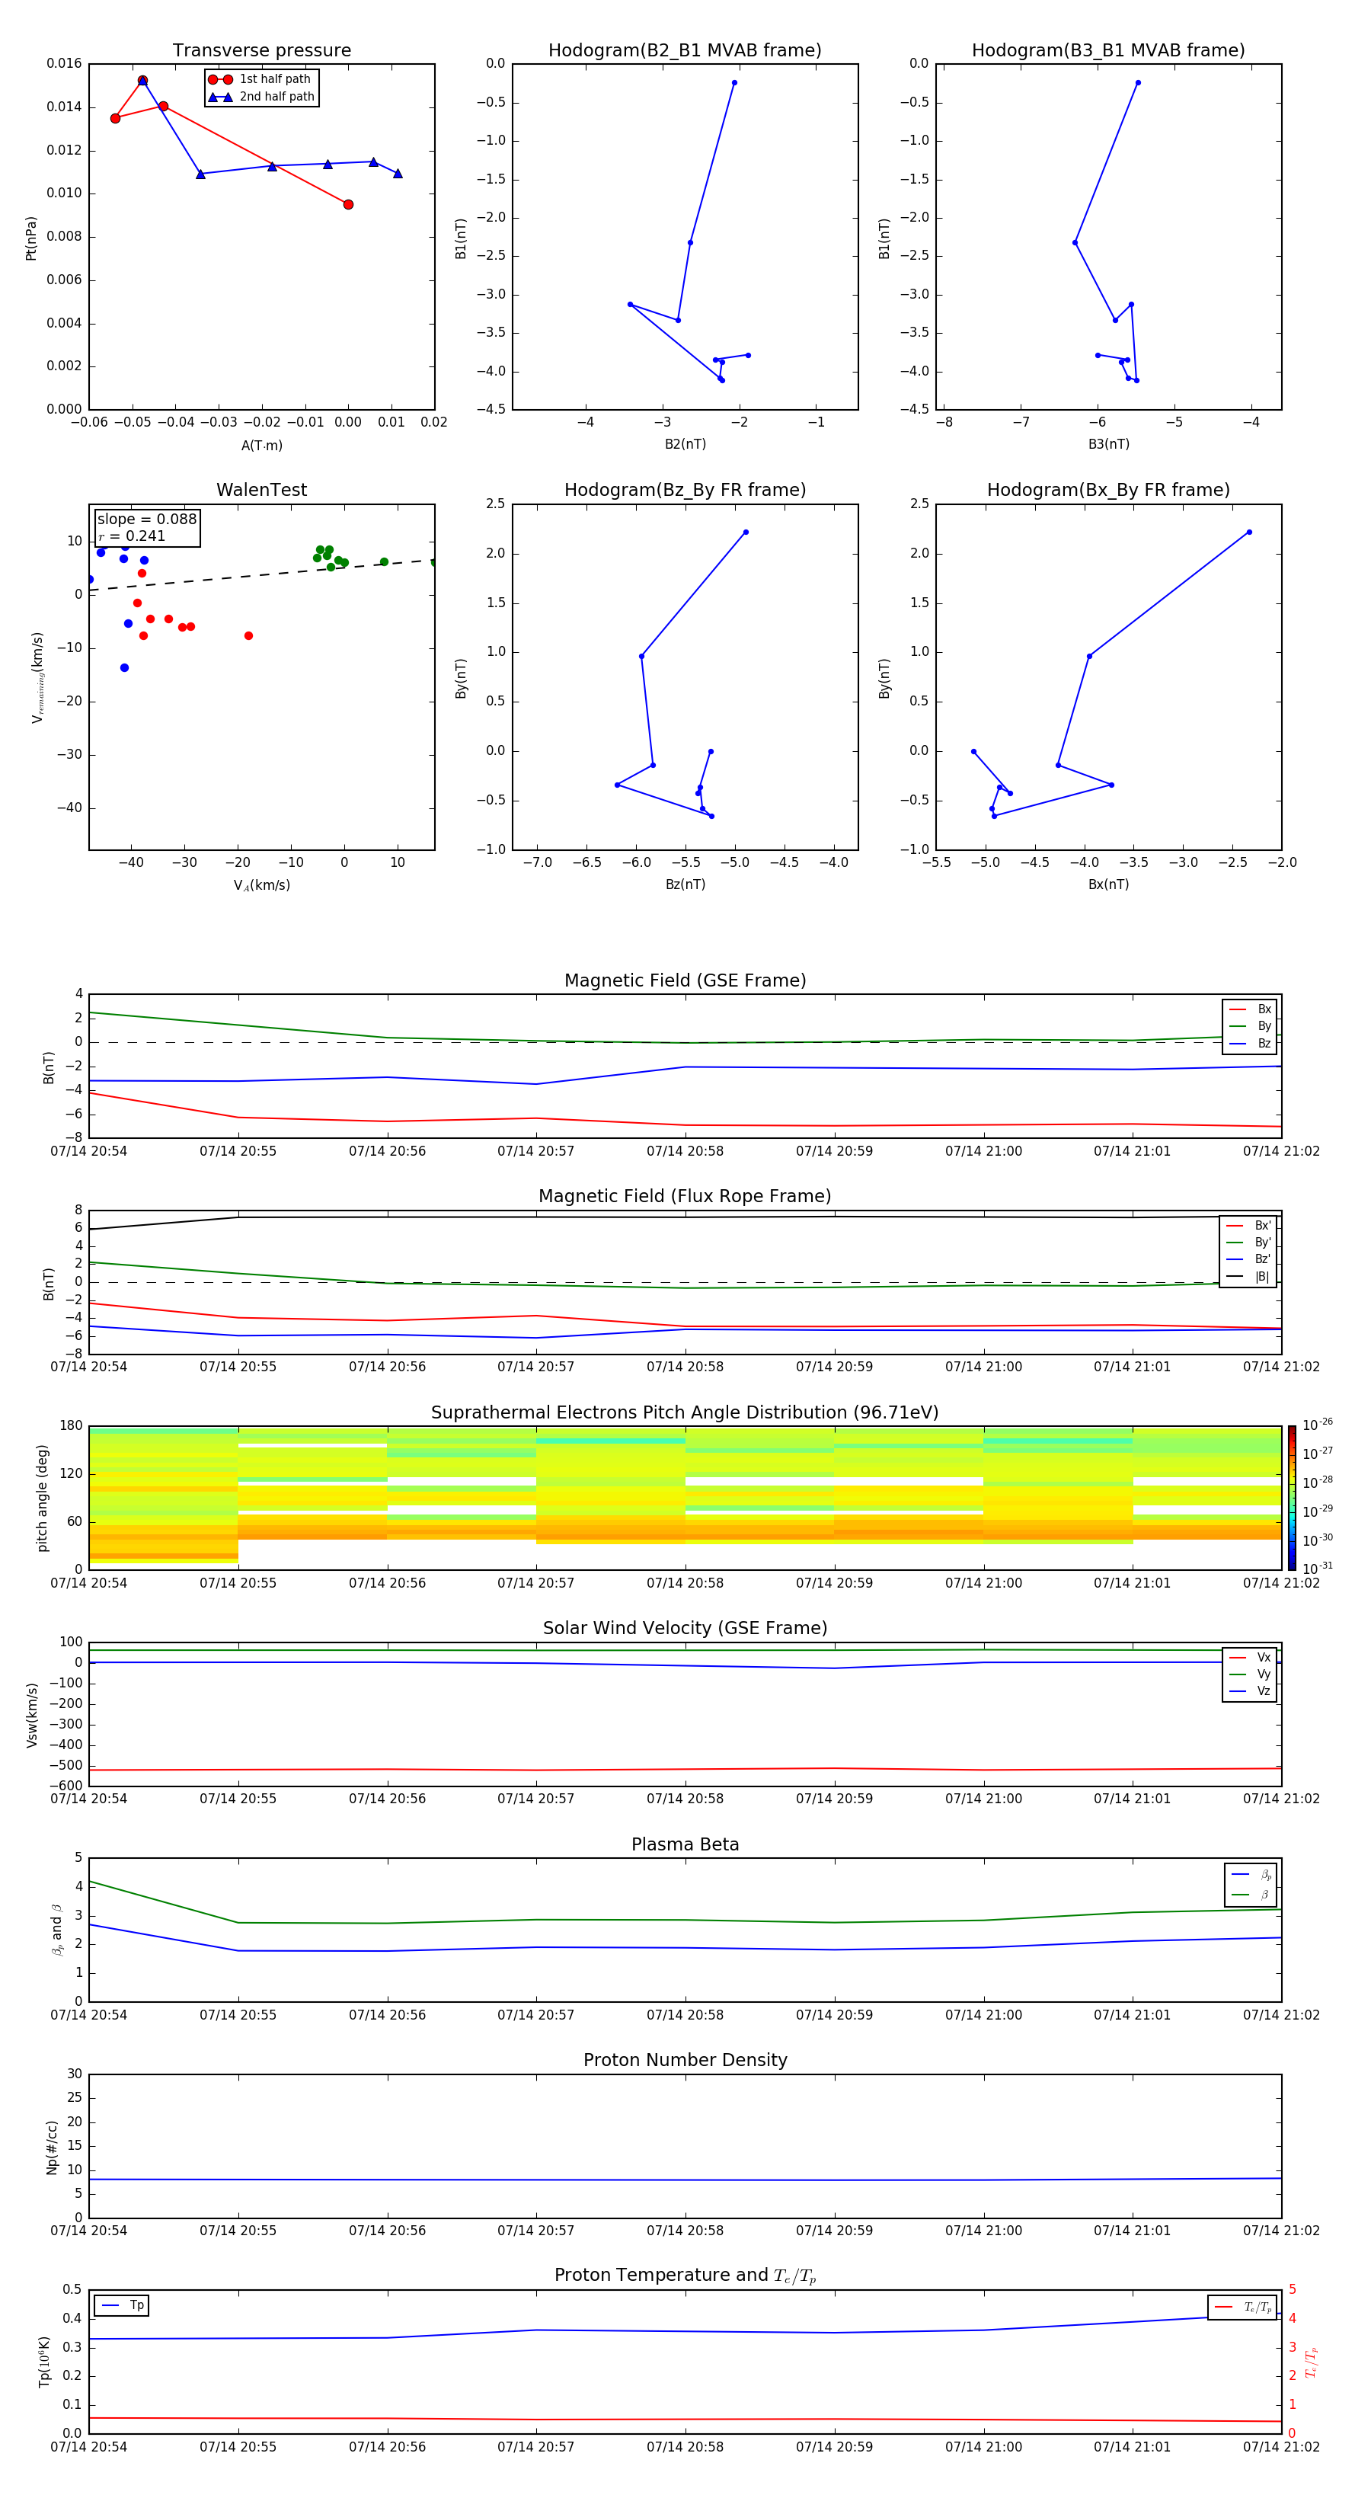Click the first-half path point at A=0.00 in Transverse pressure
The height and width of the screenshot is (2514, 1371).
[x=348, y=204]
